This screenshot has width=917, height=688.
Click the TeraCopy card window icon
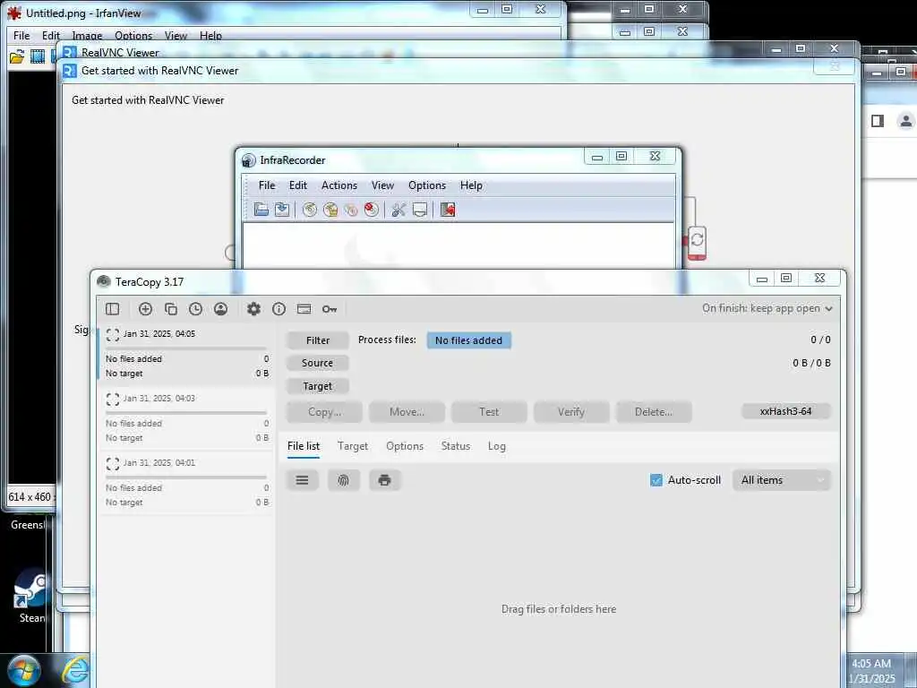304,309
